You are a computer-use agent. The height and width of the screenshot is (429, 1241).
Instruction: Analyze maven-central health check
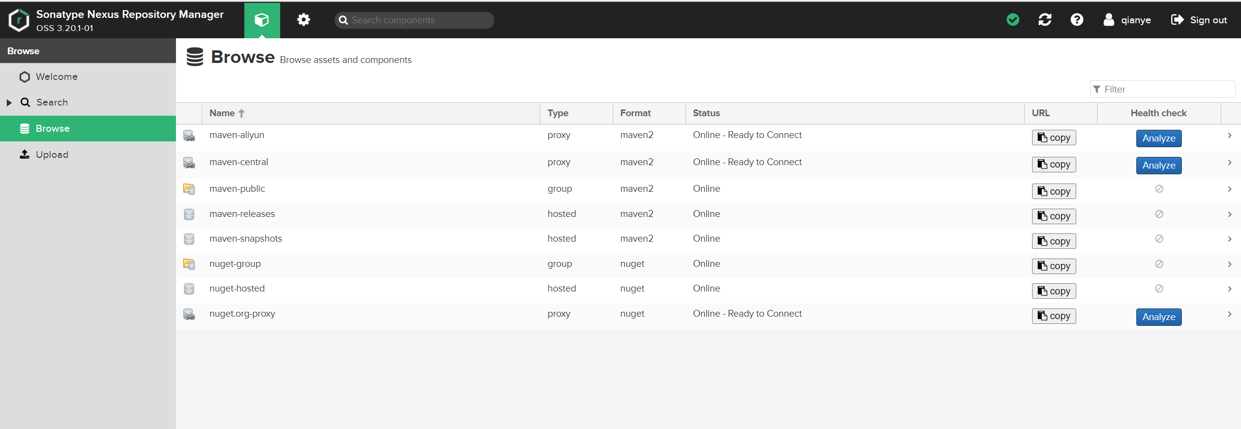click(x=1159, y=166)
